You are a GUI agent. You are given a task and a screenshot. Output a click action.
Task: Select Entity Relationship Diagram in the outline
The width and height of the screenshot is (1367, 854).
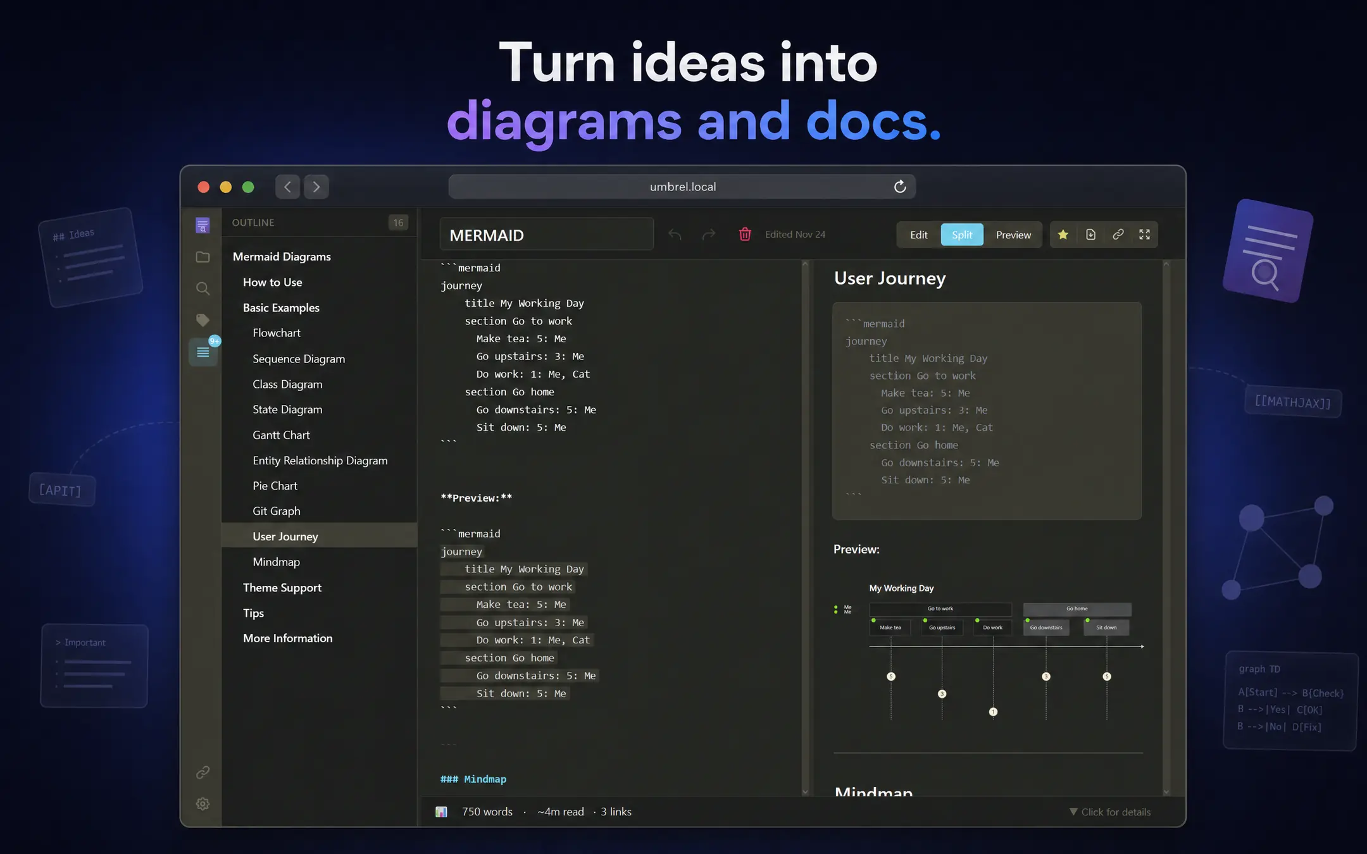click(319, 461)
